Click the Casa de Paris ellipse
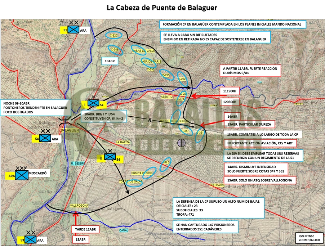 point(148,62)
